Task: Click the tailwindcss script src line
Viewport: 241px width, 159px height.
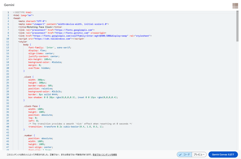Action: [x=51, y=39]
